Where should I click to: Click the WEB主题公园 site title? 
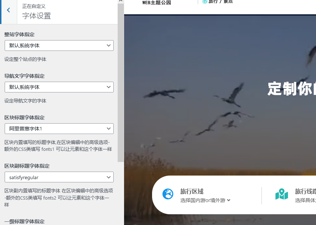point(156,3)
